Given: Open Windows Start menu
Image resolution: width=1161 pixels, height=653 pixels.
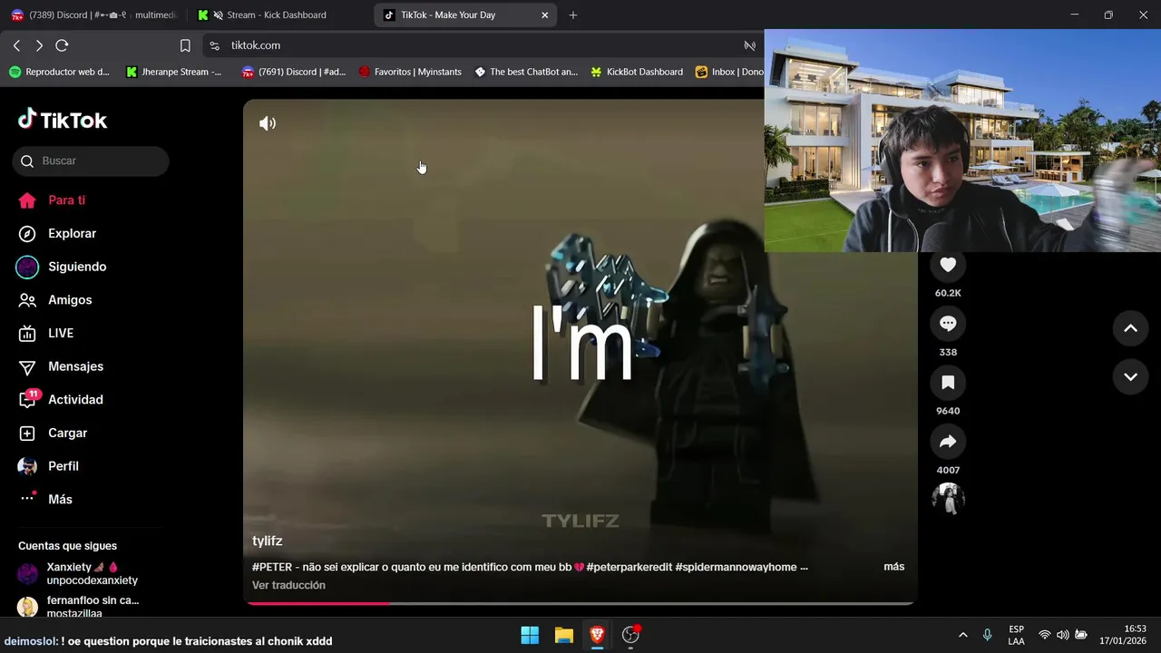Looking at the screenshot, I should click(530, 635).
